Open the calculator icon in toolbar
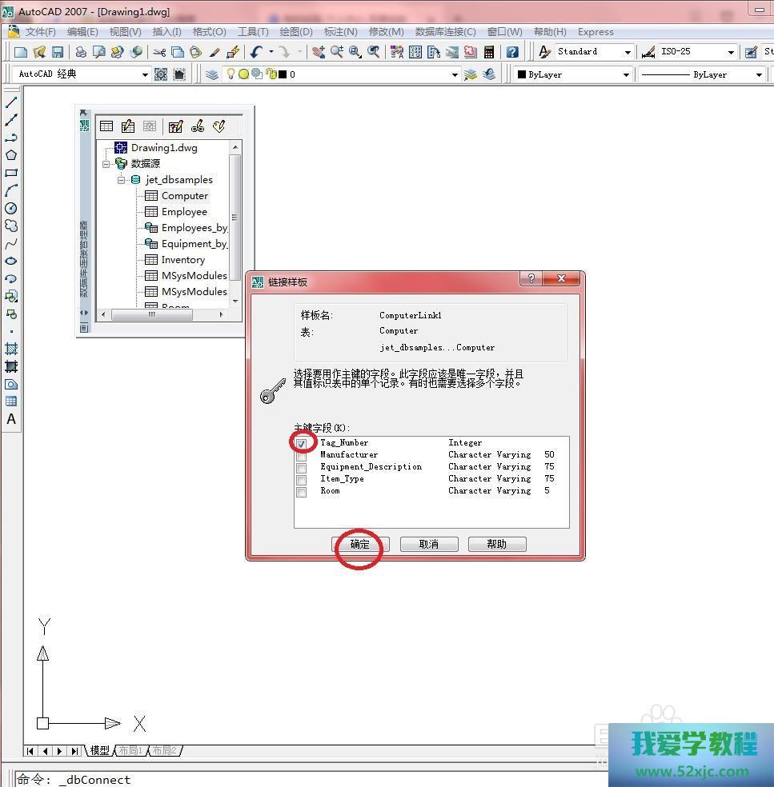Image resolution: width=774 pixels, height=787 pixels. 489,52
